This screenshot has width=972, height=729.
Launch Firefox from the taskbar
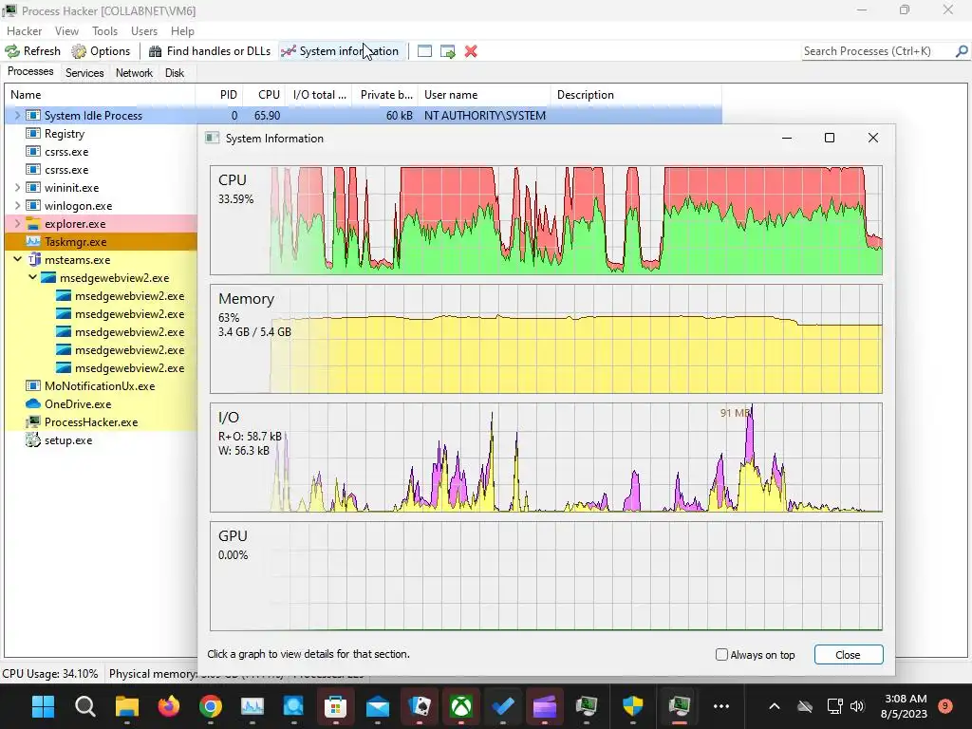click(169, 706)
